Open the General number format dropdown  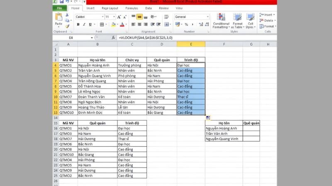[207, 17]
